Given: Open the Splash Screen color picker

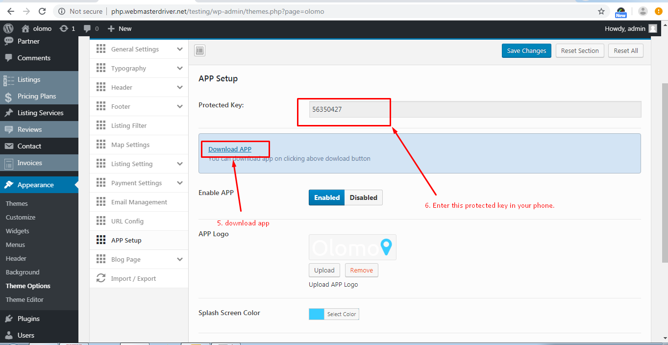Looking at the screenshot, I should tap(334, 314).
